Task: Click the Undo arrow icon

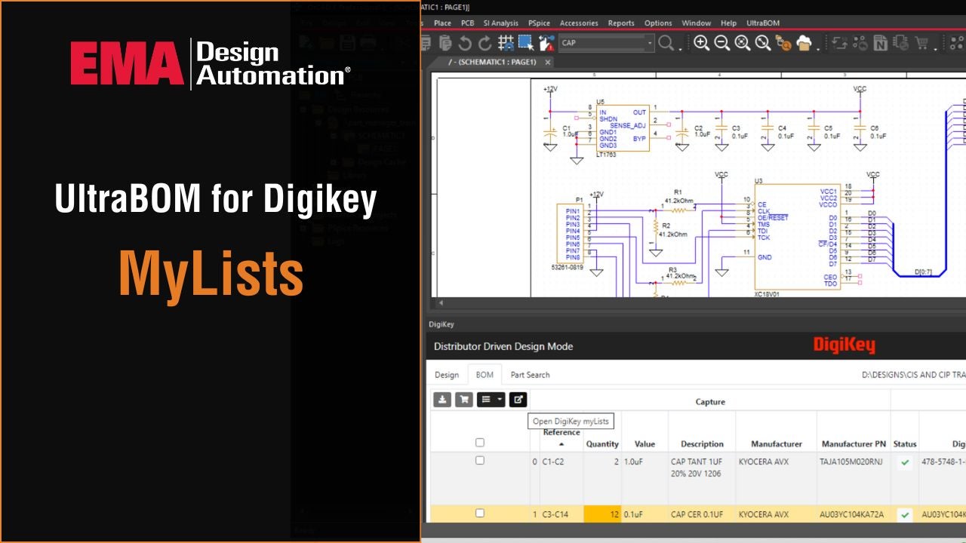Action: [465, 43]
